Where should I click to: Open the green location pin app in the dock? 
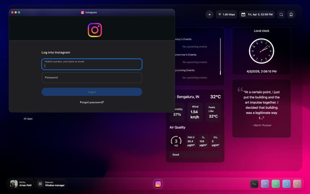click(276, 184)
